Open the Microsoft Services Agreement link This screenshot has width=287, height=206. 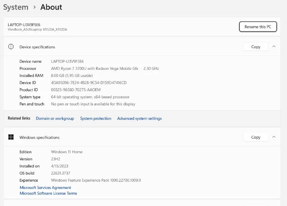[x=45, y=188]
